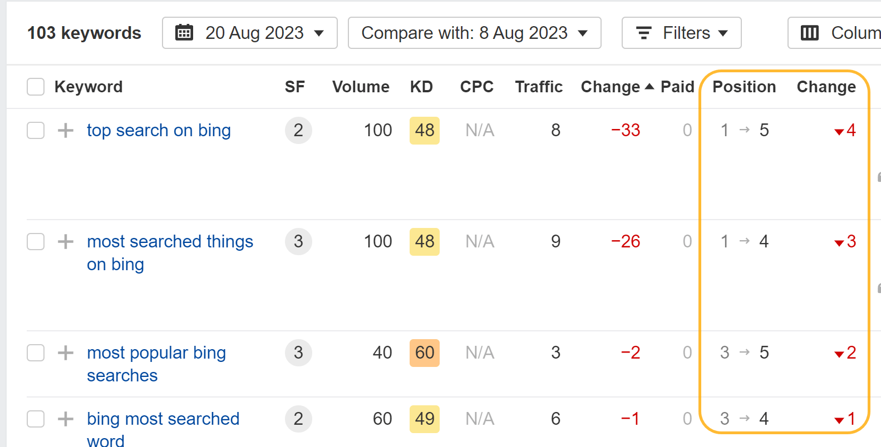Click the sort arrow on the Change column
This screenshot has width=881, height=447.
click(649, 87)
